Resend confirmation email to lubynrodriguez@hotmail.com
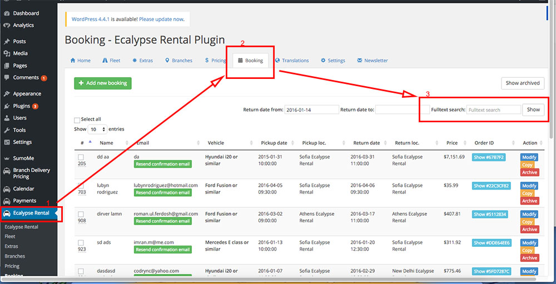Screen dimensions: 556x284 tap(163, 192)
